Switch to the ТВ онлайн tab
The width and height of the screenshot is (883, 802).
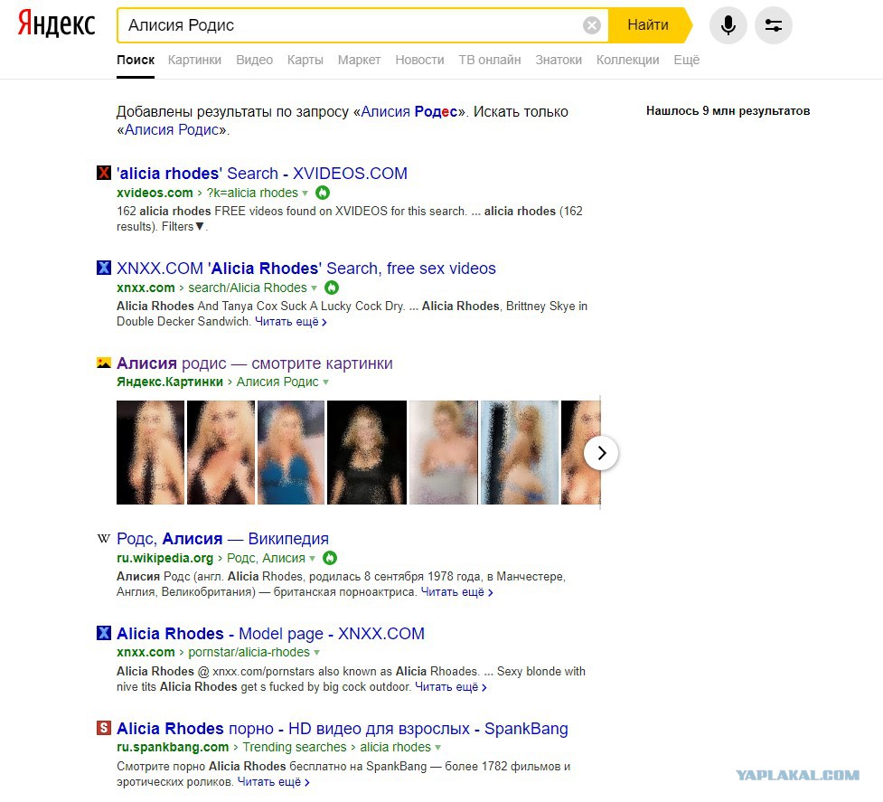pyautogui.click(x=489, y=60)
